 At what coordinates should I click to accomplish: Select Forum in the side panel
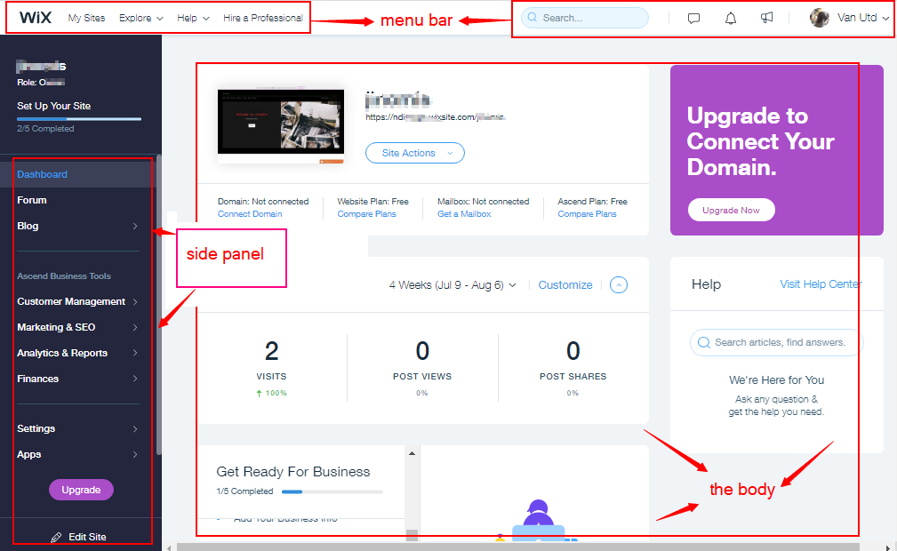click(x=32, y=200)
